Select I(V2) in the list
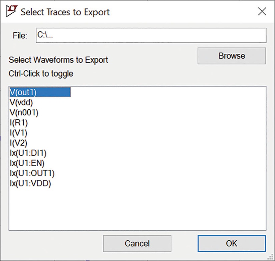The width and height of the screenshot is (275, 261). pos(18,143)
